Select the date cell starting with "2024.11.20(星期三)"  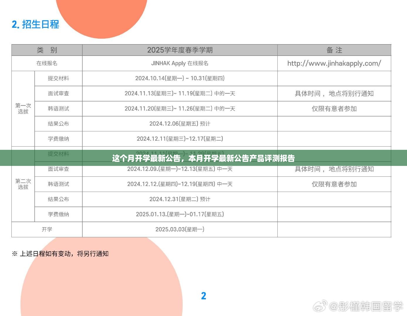tap(180, 109)
